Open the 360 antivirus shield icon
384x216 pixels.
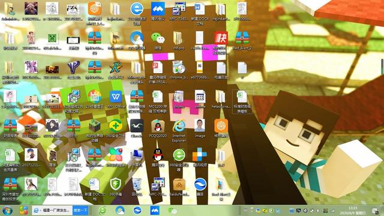(x=116, y=184)
